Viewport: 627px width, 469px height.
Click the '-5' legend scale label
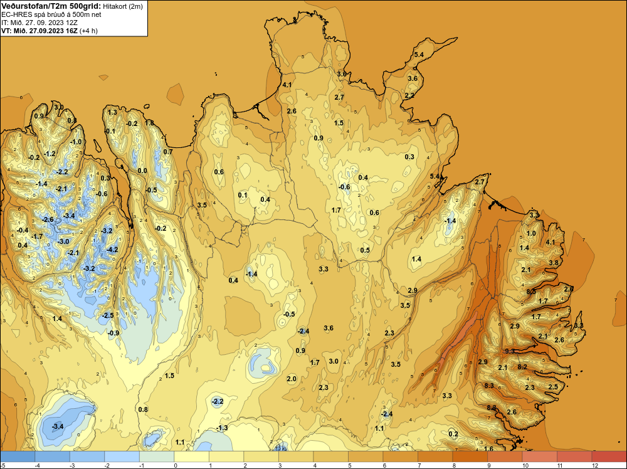[3, 465]
